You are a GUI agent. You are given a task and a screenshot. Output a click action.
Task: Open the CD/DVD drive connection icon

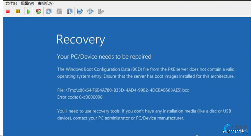pyautogui.click(x=90, y=12)
